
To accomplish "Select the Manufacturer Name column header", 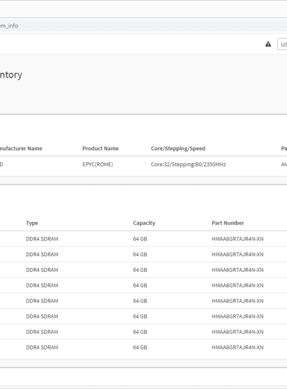I will [x=21, y=148].
